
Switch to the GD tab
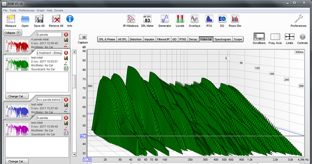pyautogui.click(x=174, y=39)
